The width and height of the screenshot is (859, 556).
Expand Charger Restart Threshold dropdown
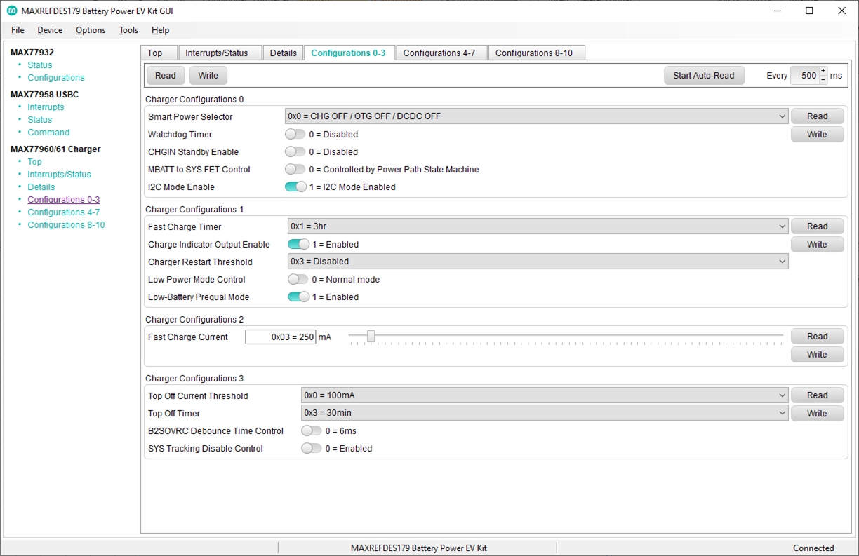538,262
